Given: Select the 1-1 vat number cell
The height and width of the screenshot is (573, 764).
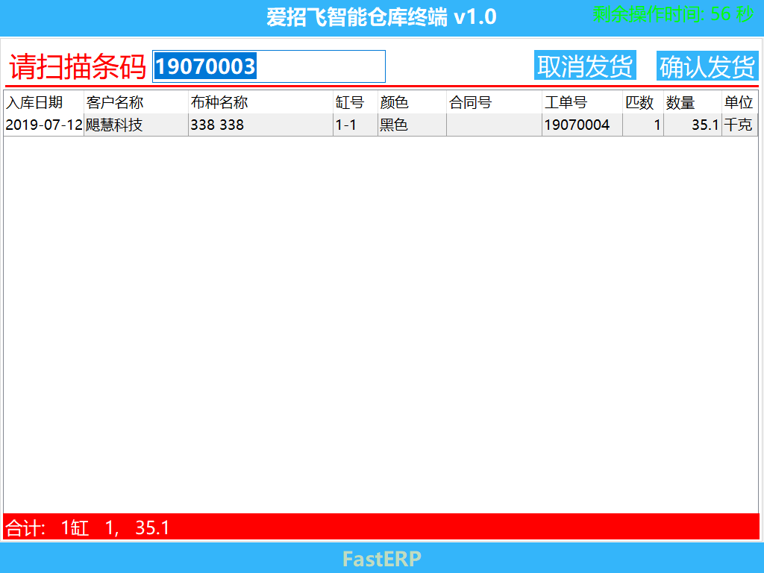Looking at the screenshot, I should click(x=355, y=125).
